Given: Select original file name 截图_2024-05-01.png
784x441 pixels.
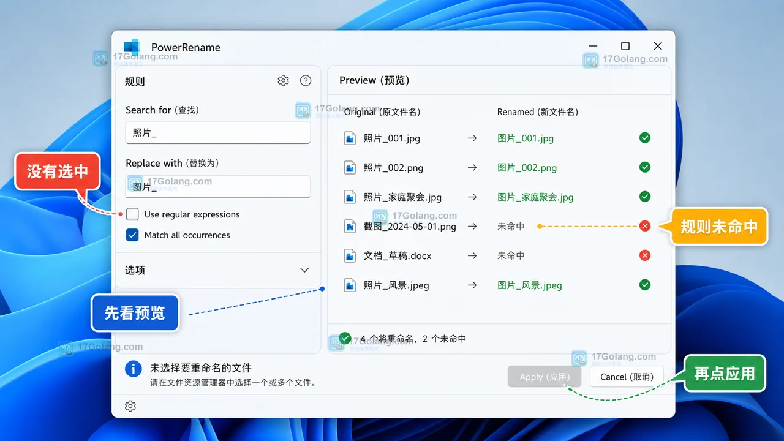Looking at the screenshot, I should pos(410,227).
